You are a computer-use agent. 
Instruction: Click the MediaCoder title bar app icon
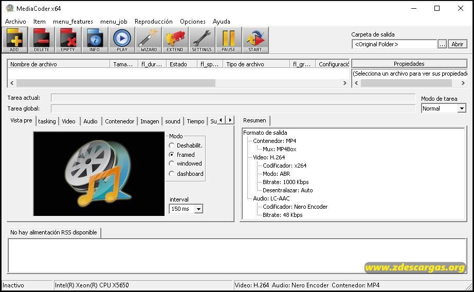pos(9,8)
